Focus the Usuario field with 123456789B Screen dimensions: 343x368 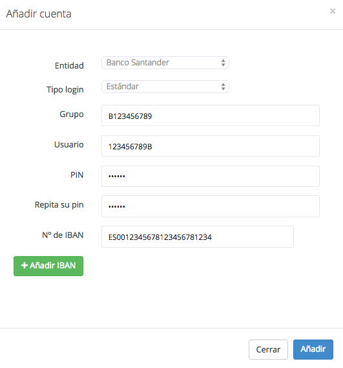(x=211, y=146)
